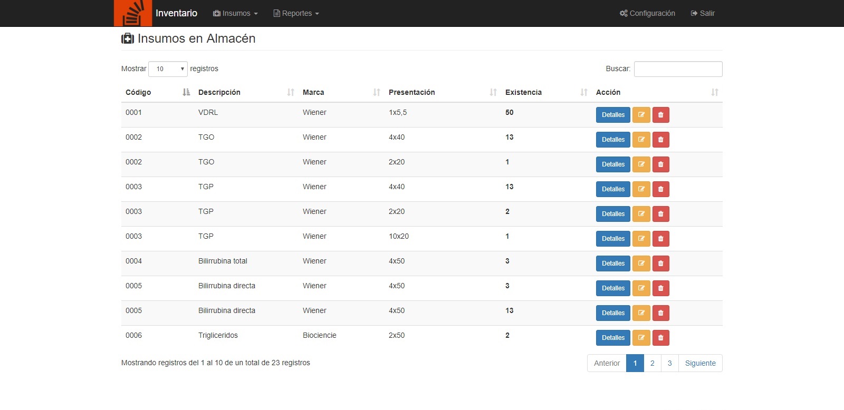Edit the TGO 2x20 row
This screenshot has height=410, width=844.
[x=641, y=164]
